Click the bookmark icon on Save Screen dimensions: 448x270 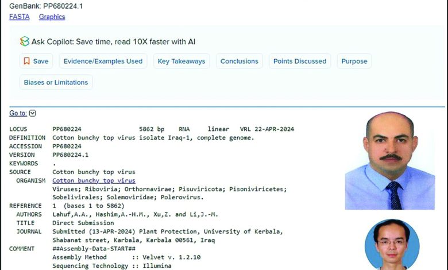[26, 61]
